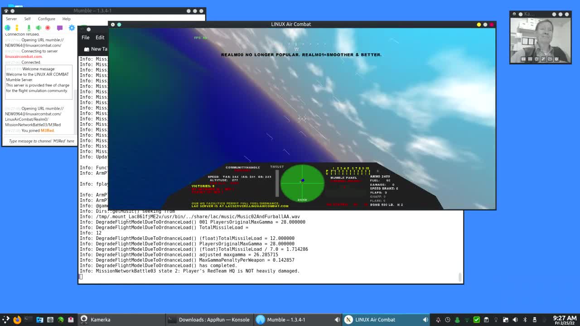Click the Kamerka webcam preview window
Viewport: 580px width, 326px height.
541,40
